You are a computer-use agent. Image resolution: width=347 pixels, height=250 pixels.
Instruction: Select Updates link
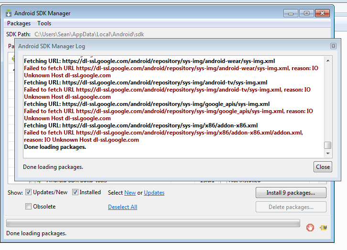(154, 193)
